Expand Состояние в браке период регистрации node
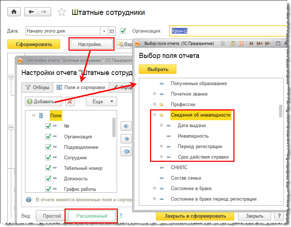The width and height of the screenshot is (291, 227). [154, 199]
